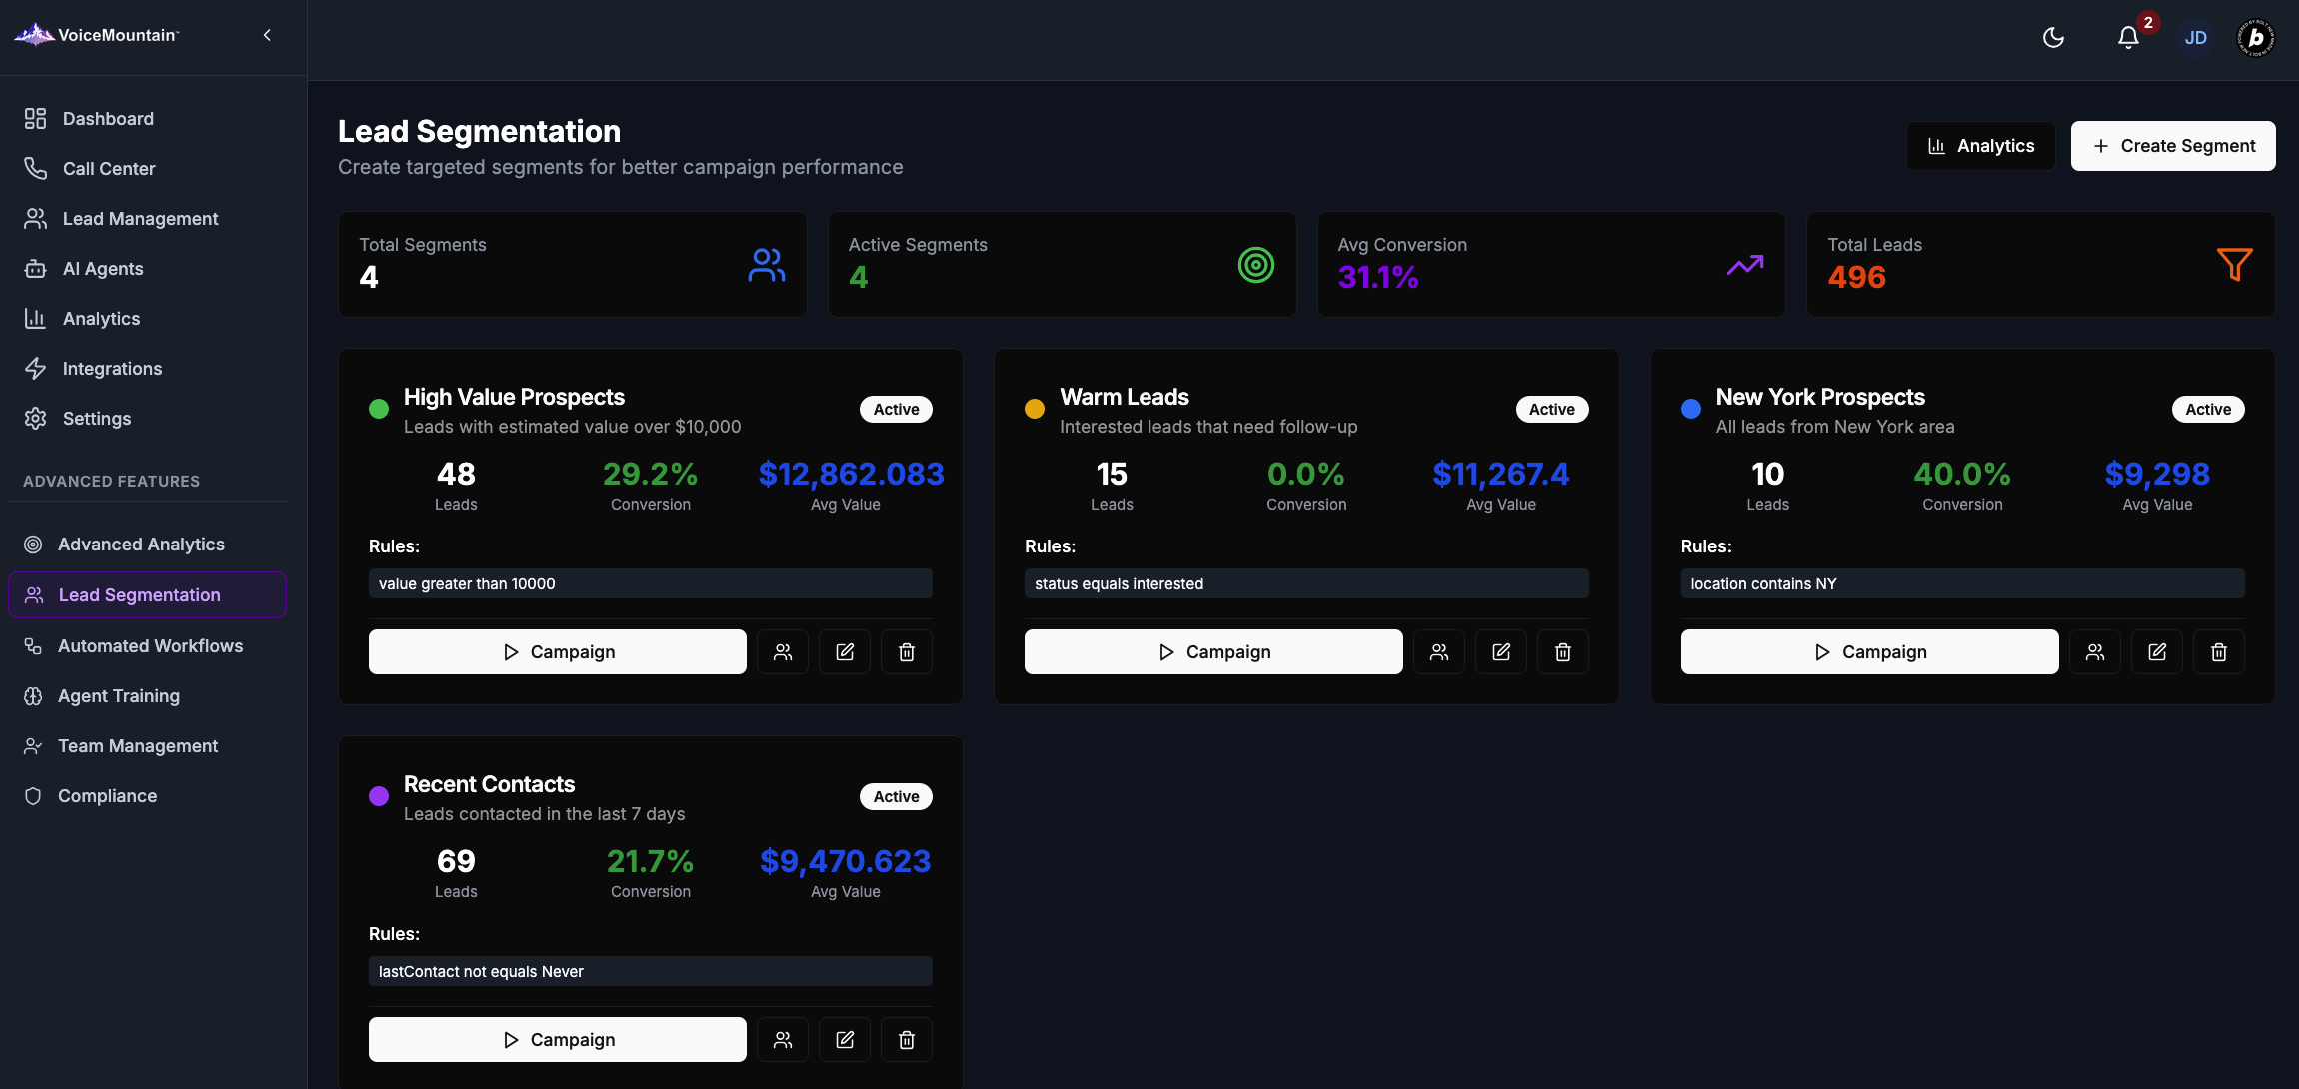Toggle dark mode with moon icon
Screen dimensions: 2299x1089
2053,38
